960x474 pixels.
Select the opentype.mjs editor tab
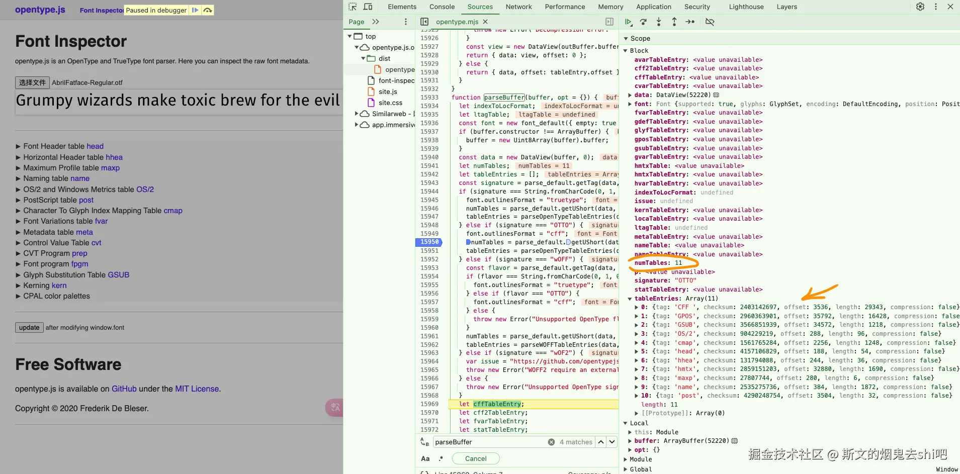click(457, 22)
